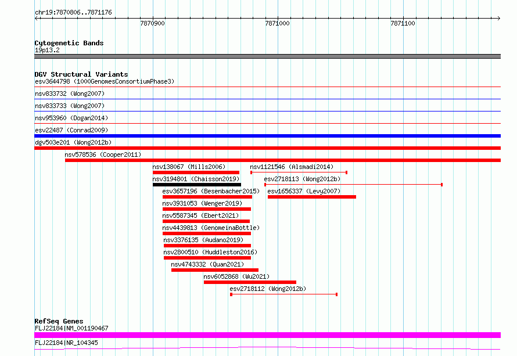Click esv1656337 (Levy2007) variant bar

click(x=312, y=197)
